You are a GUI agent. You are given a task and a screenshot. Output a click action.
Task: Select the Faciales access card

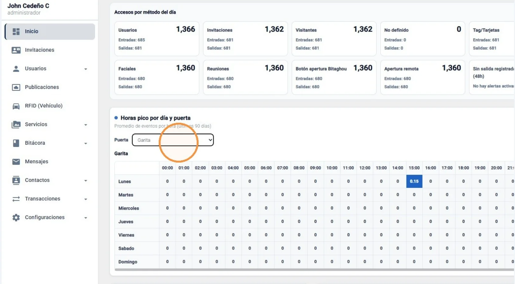coord(157,77)
